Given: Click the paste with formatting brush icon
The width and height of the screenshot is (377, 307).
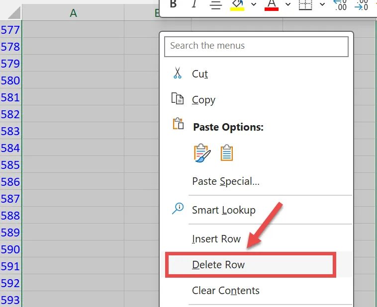Looking at the screenshot, I should tap(202, 153).
